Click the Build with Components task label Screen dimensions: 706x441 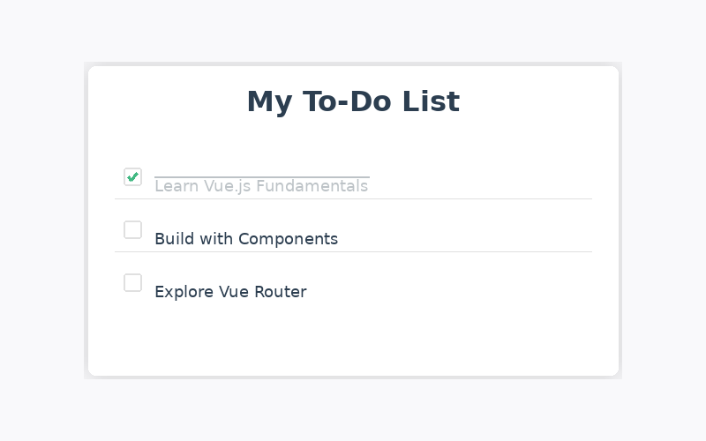pyautogui.click(x=246, y=239)
